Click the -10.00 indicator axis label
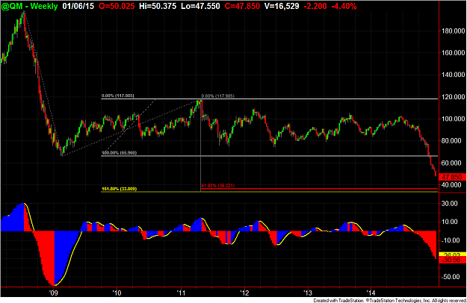 point(449,240)
